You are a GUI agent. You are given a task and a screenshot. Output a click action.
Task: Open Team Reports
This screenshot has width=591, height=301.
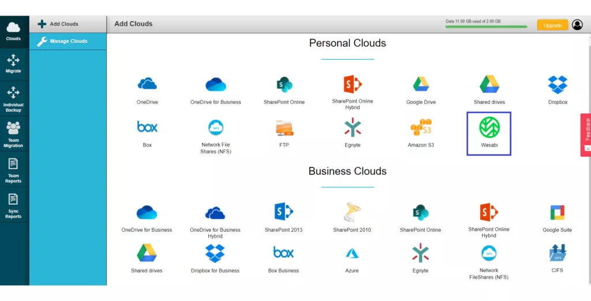[x=14, y=170]
